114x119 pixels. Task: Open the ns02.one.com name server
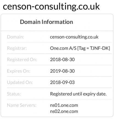(x=64, y=111)
